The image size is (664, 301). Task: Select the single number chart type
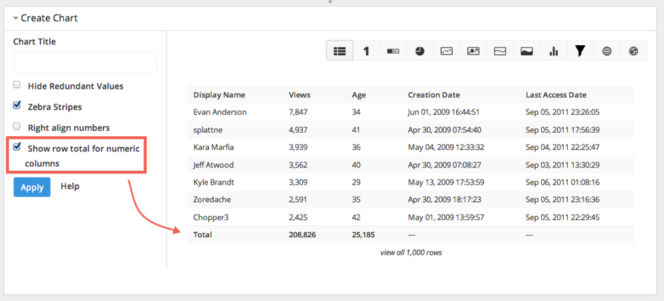point(367,51)
